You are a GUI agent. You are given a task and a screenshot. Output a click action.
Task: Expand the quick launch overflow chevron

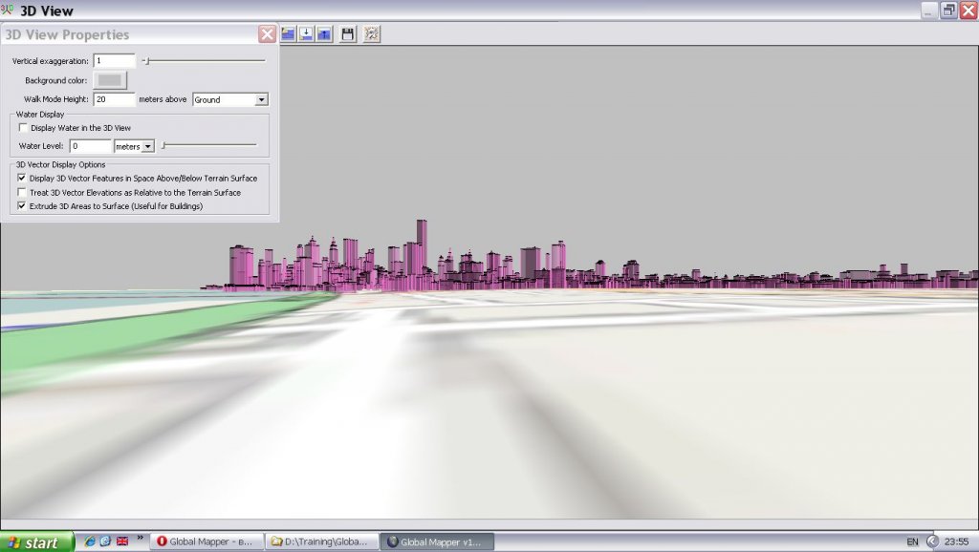click(141, 539)
